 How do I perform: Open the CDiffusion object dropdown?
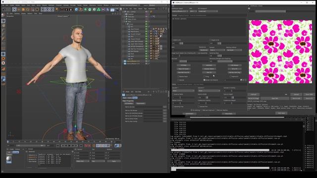(180, 11)
